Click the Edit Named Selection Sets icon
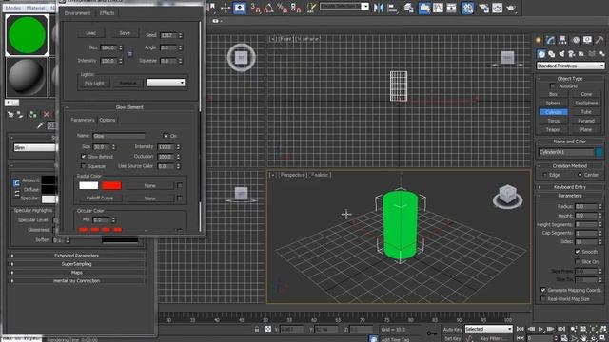 pos(311,8)
